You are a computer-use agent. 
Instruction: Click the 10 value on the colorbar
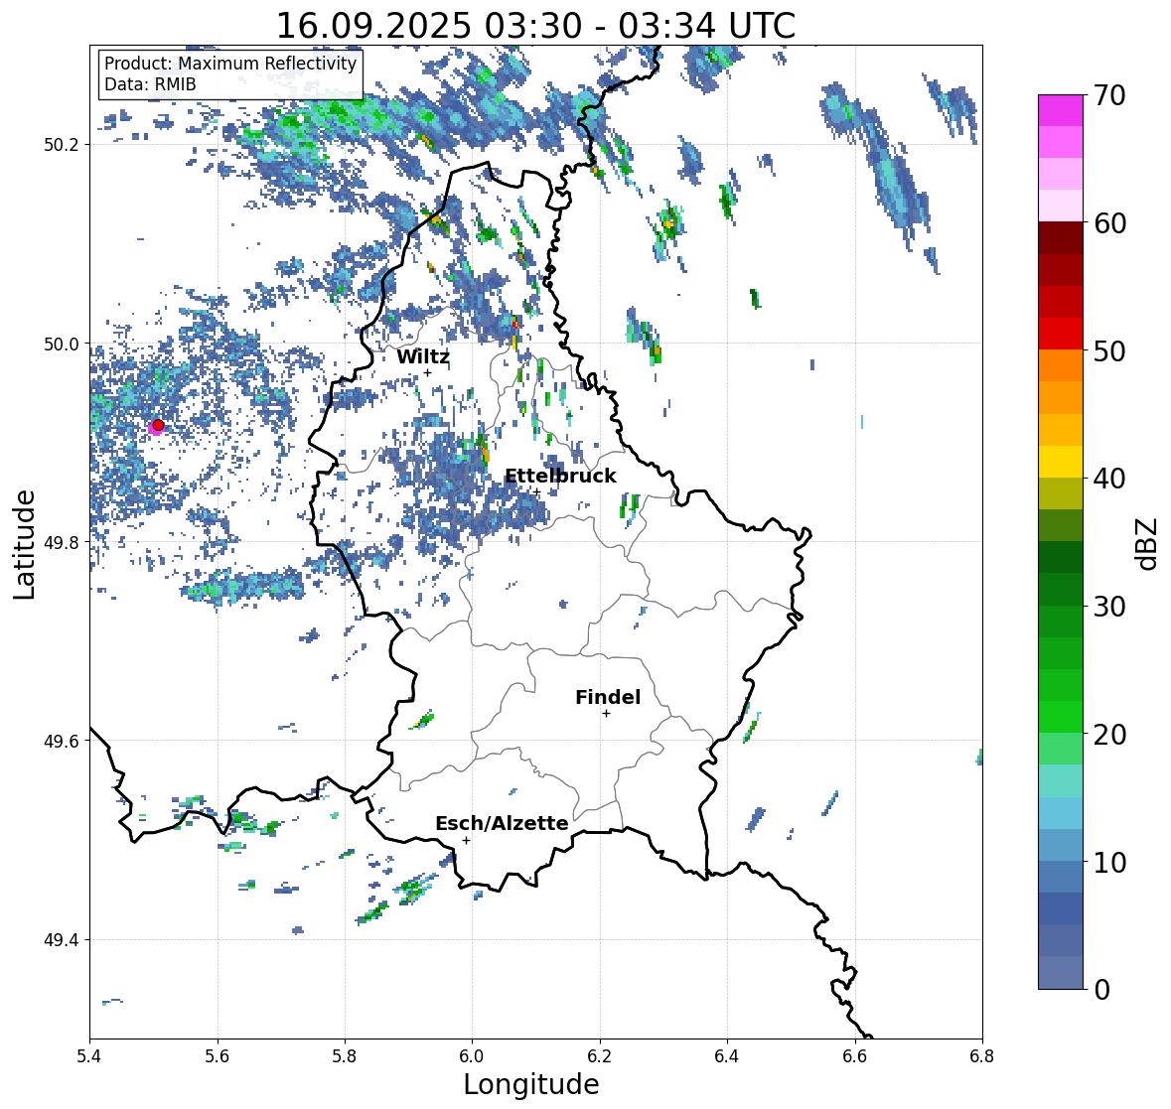click(1108, 863)
